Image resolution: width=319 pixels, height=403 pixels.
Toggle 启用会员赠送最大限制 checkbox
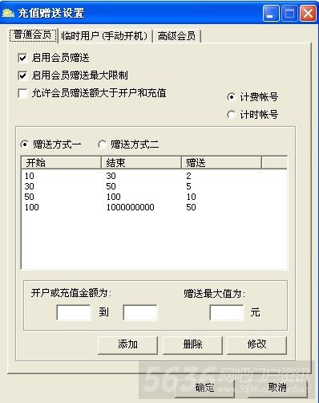22,75
